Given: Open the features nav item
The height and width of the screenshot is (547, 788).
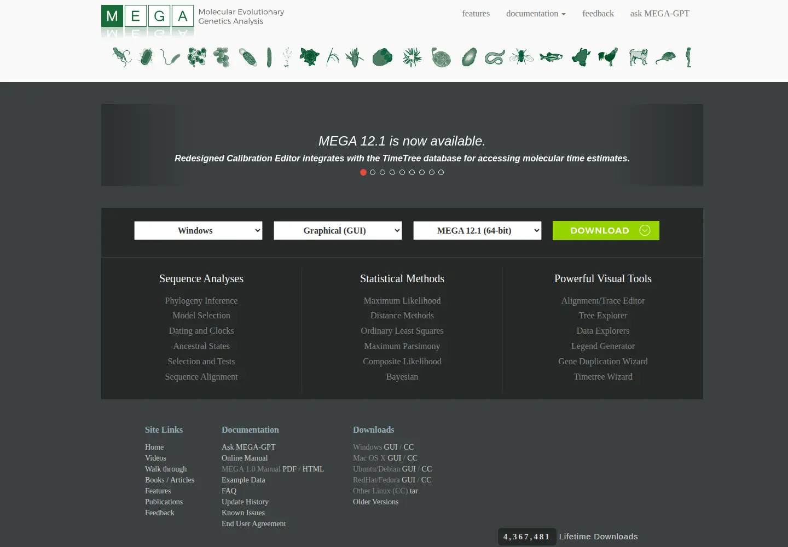Looking at the screenshot, I should coord(476,14).
